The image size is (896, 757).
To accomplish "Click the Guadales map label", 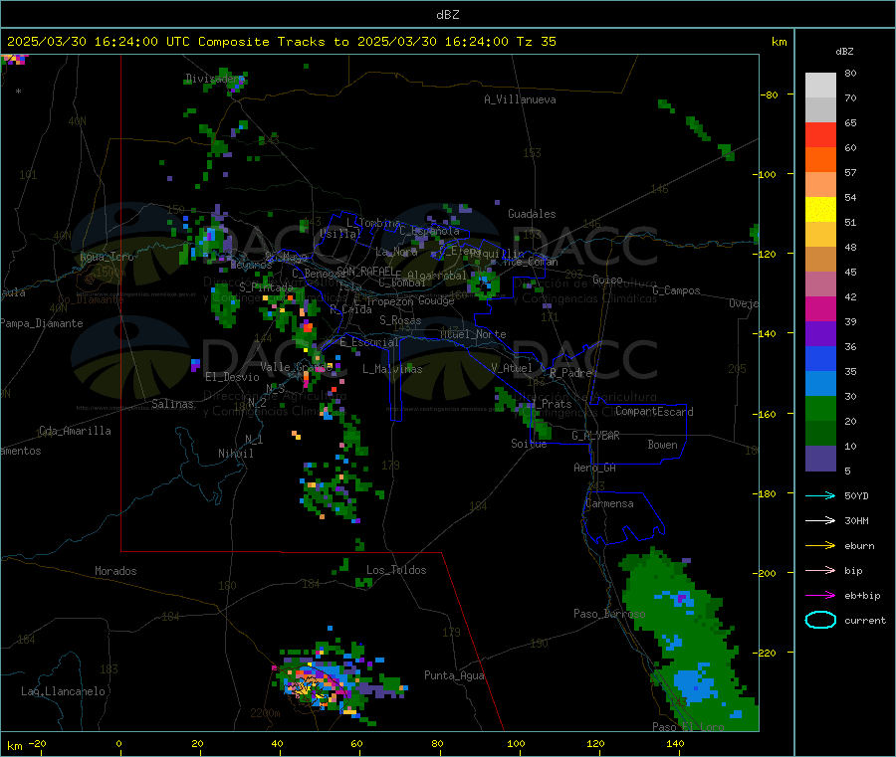I will point(532,214).
